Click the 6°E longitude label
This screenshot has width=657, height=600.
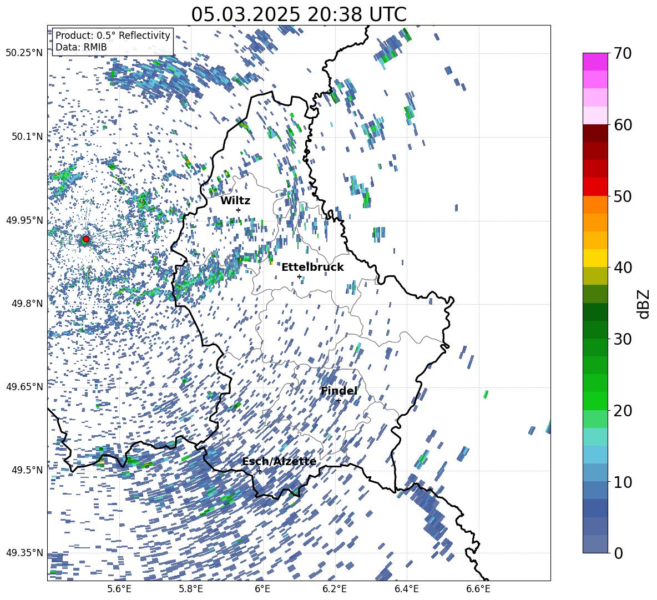click(262, 589)
